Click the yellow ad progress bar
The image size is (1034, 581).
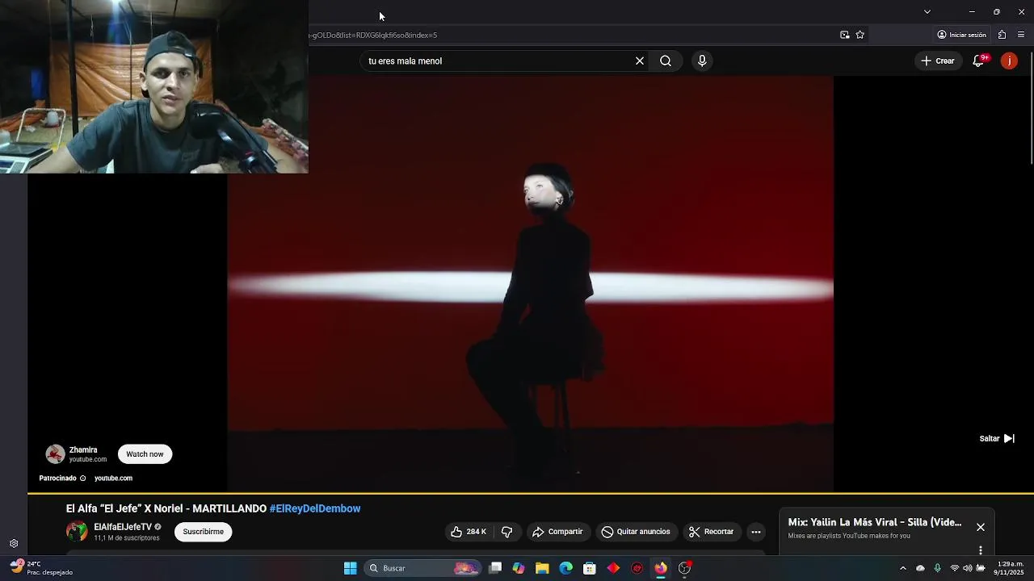[531, 493]
